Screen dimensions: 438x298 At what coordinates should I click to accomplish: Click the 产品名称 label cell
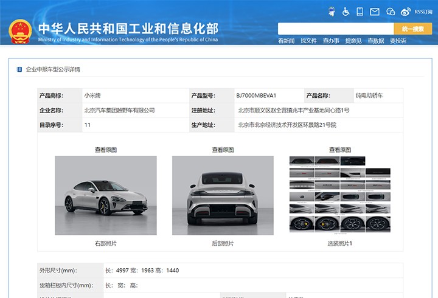click(329, 95)
